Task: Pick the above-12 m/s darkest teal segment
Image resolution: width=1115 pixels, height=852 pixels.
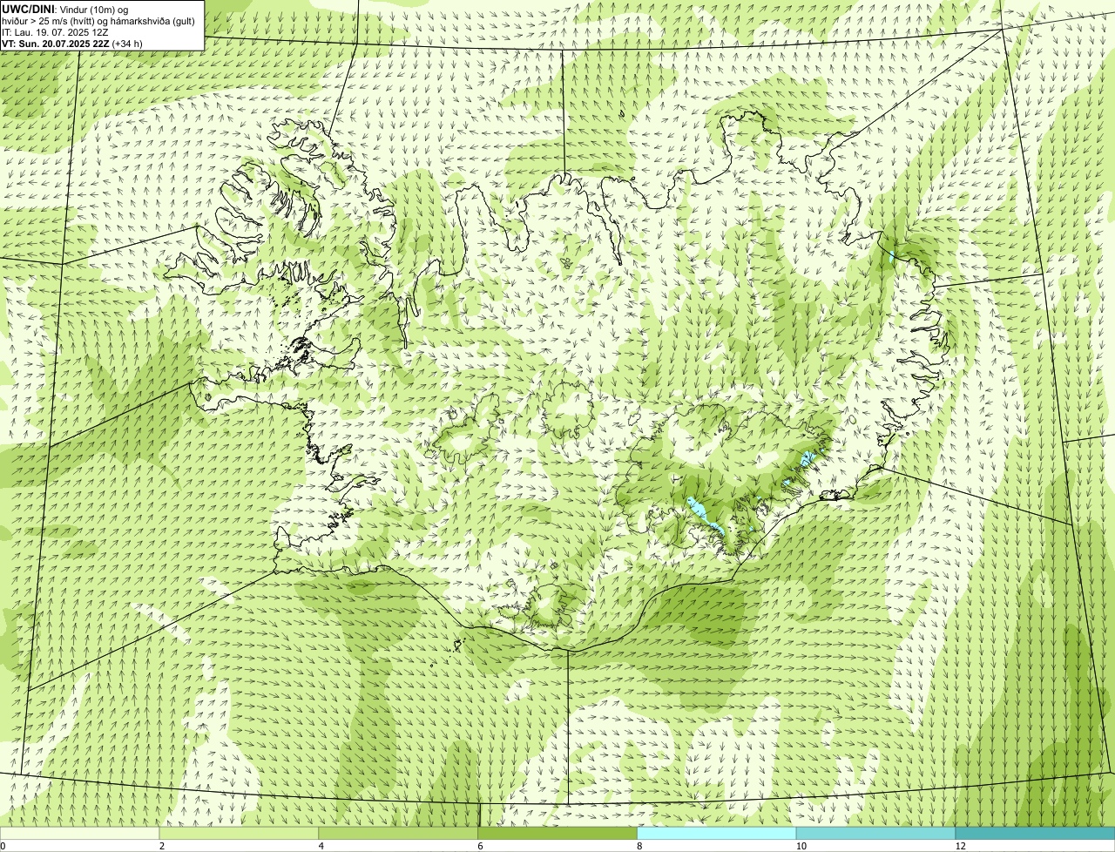Action: (1035, 834)
